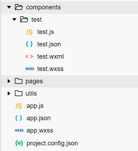Click the braces icon next to test.json

29,44
